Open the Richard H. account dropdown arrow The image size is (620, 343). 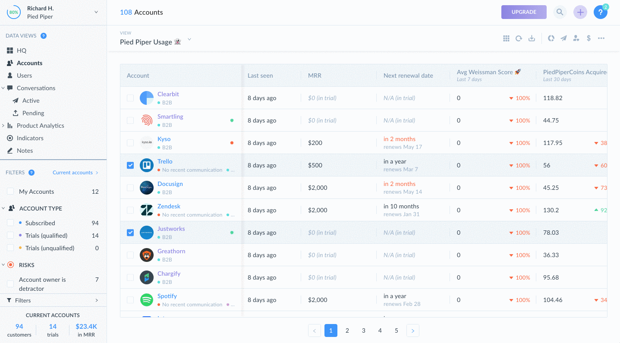(x=96, y=12)
